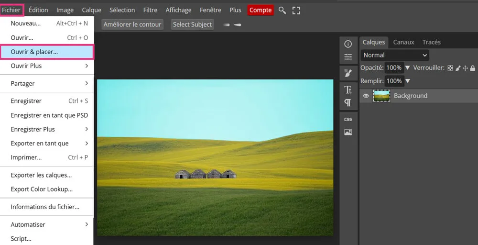
Task: Select the Background layer thumbnail
Action: tap(381, 96)
